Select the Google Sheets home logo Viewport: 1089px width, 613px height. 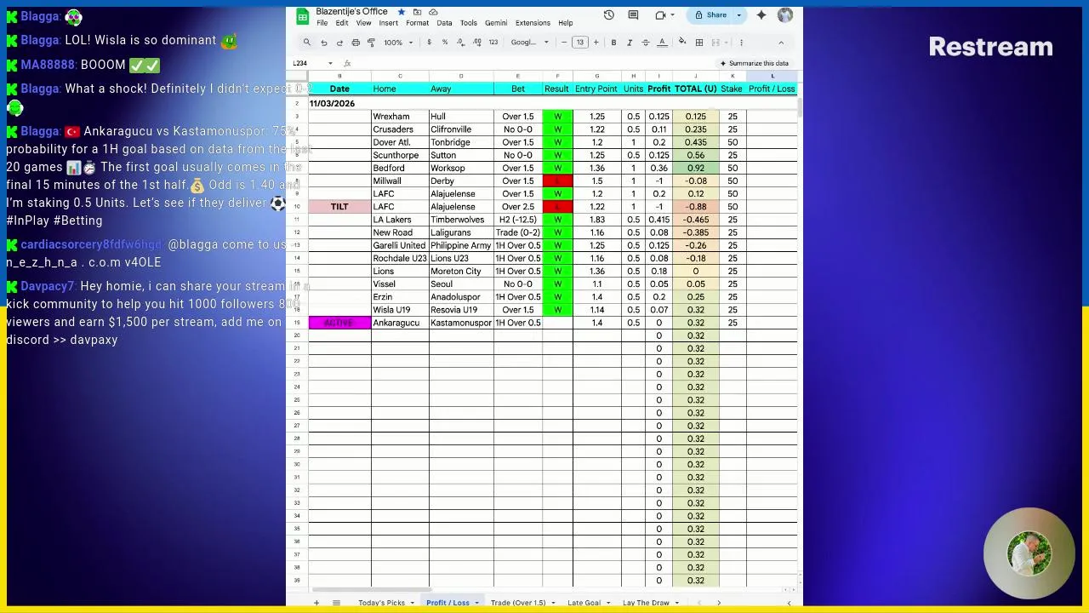coord(302,15)
